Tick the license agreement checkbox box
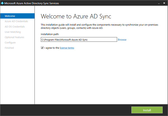Viewport: 168px width, 116px height. click(x=42, y=48)
